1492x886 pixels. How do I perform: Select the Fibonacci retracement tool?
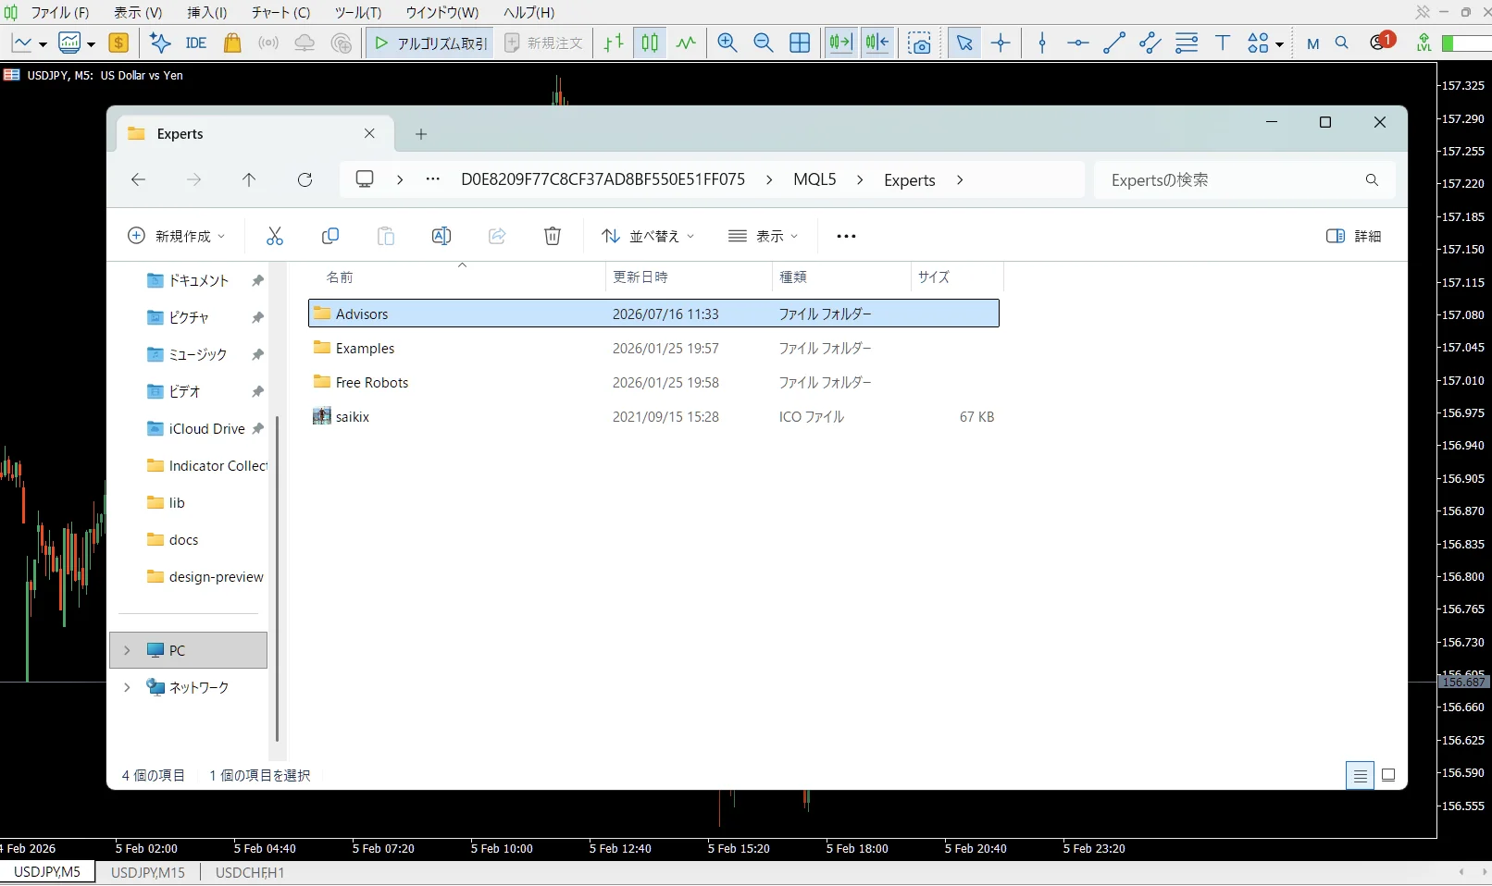(1187, 43)
